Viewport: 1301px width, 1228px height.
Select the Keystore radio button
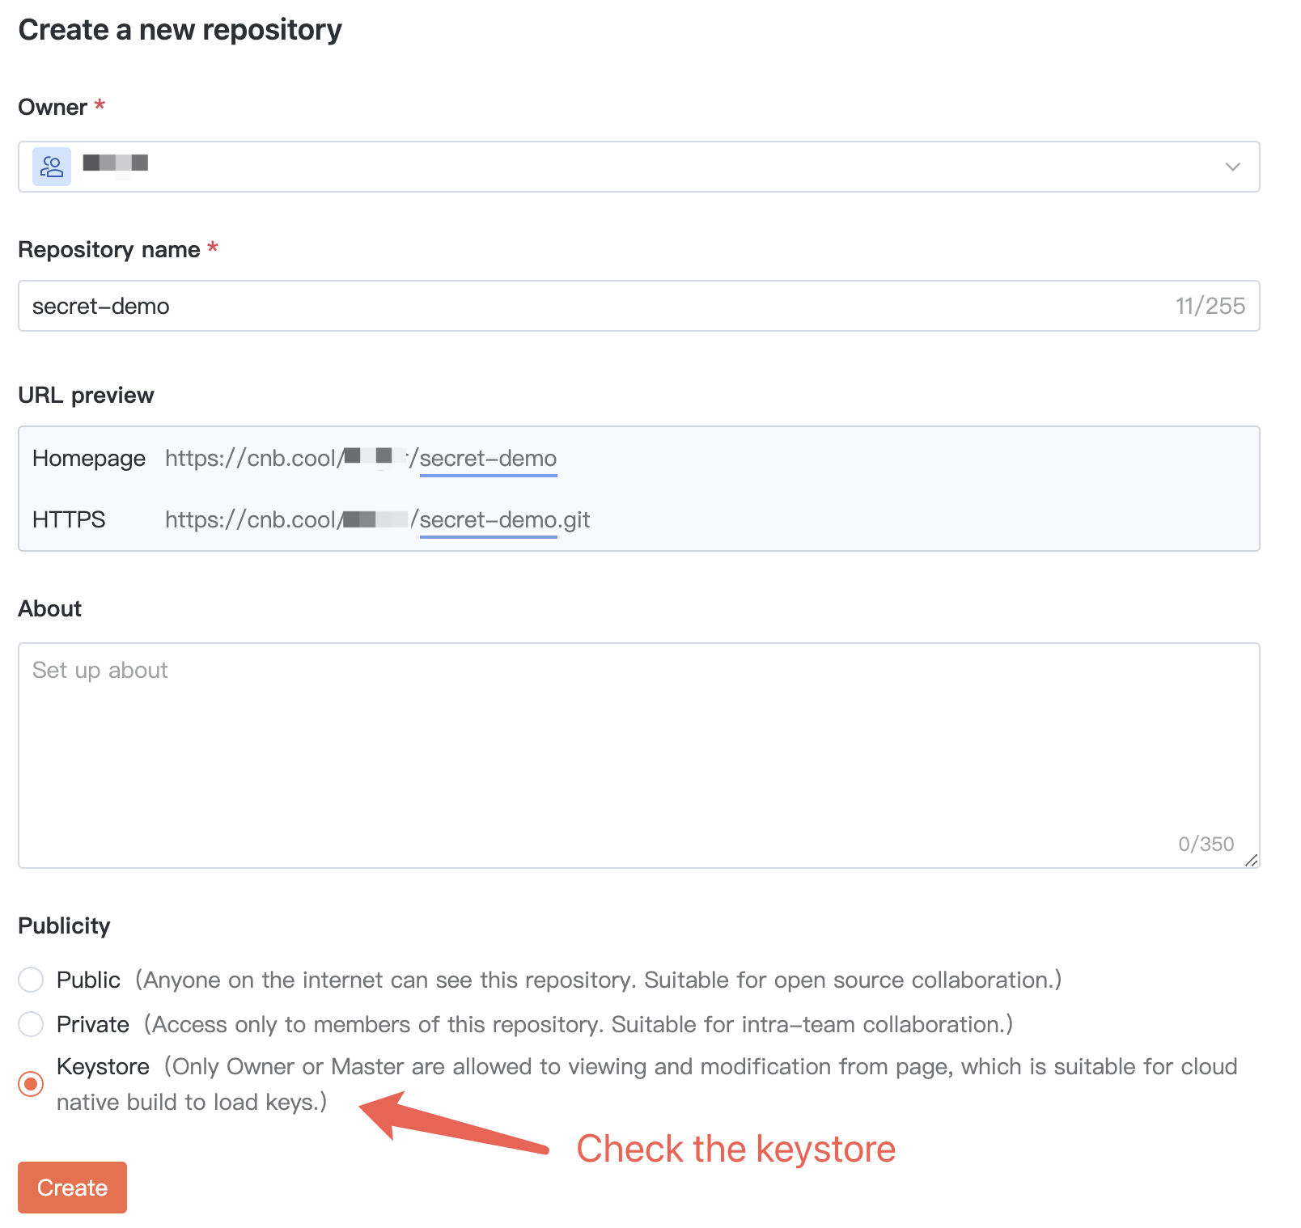31,1084
